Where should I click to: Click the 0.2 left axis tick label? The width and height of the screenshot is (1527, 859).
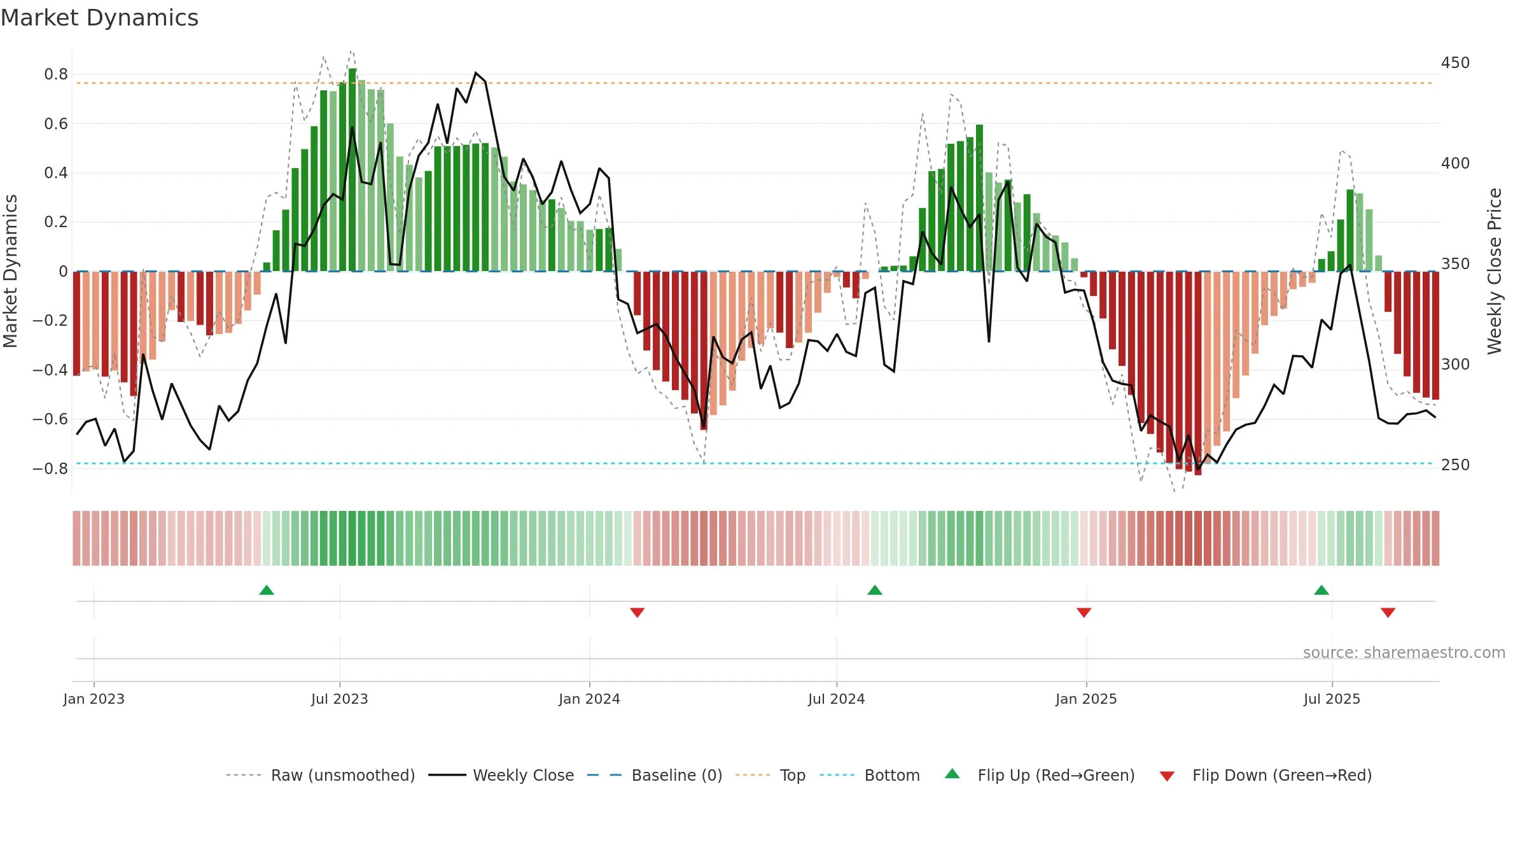56,222
